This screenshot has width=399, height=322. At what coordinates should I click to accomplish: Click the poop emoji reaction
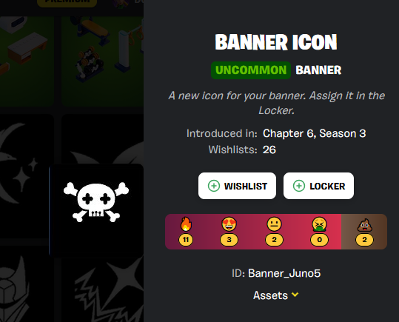[x=365, y=225]
